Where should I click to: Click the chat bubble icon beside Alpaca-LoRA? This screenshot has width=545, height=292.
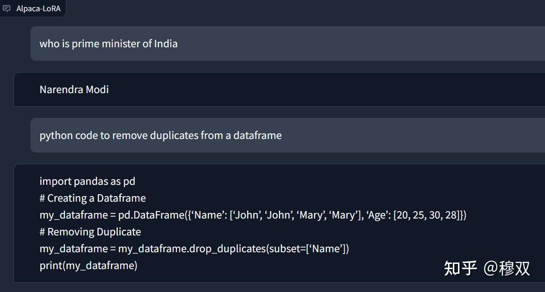point(7,8)
